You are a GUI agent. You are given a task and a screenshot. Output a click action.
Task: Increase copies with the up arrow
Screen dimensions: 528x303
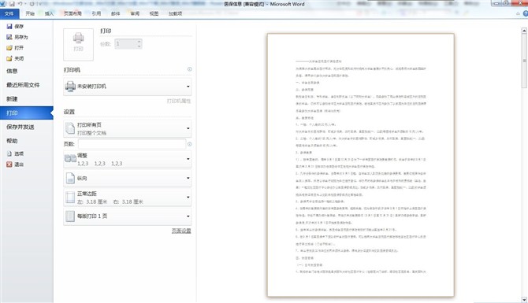[x=139, y=42]
